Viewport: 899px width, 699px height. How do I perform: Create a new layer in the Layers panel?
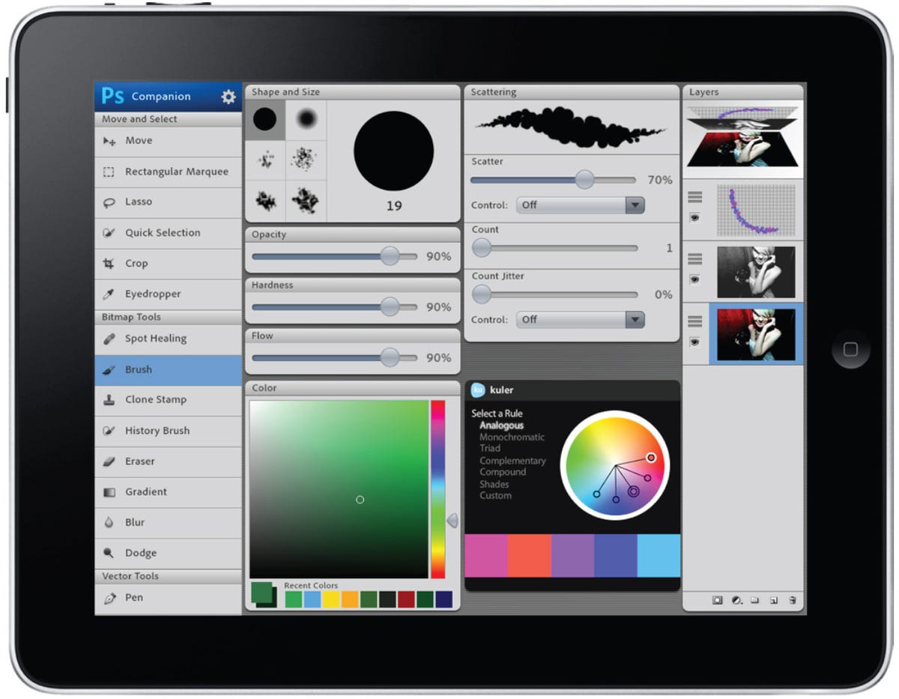(x=772, y=600)
